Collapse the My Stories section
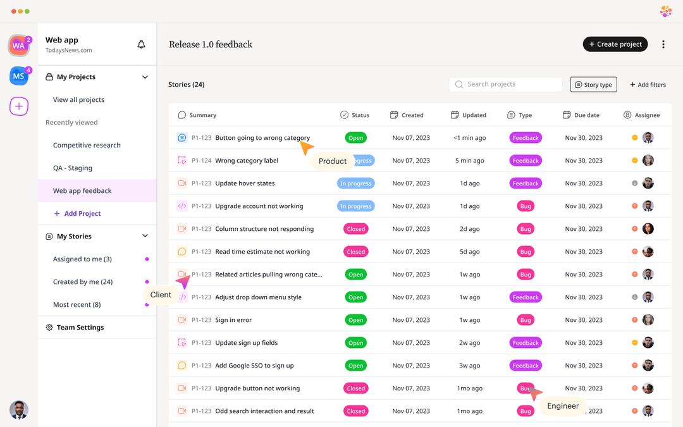Screen dimensions: 683x427 tap(145, 236)
